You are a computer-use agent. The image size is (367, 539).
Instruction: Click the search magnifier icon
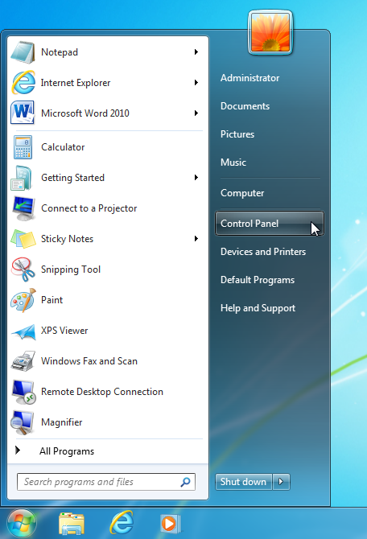(185, 482)
